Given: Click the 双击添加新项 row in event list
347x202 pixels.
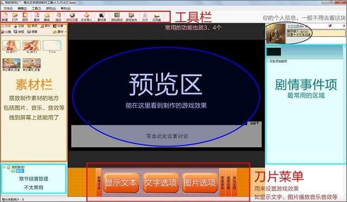Looking at the screenshot, I should 278,61.
